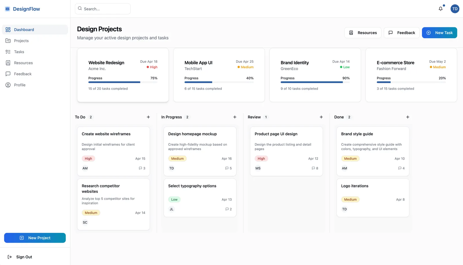Click '15 of 20 tasks completed' text
The height and width of the screenshot is (265, 463).
108,89
